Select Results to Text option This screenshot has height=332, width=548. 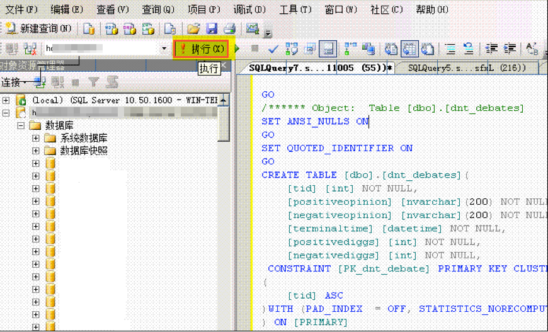(x=391, y=49)
